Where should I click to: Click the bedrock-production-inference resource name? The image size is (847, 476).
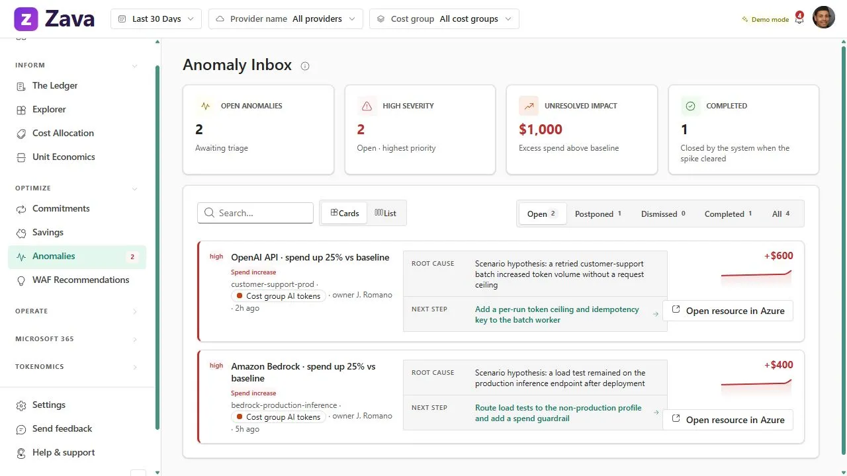tap(284, 405)
